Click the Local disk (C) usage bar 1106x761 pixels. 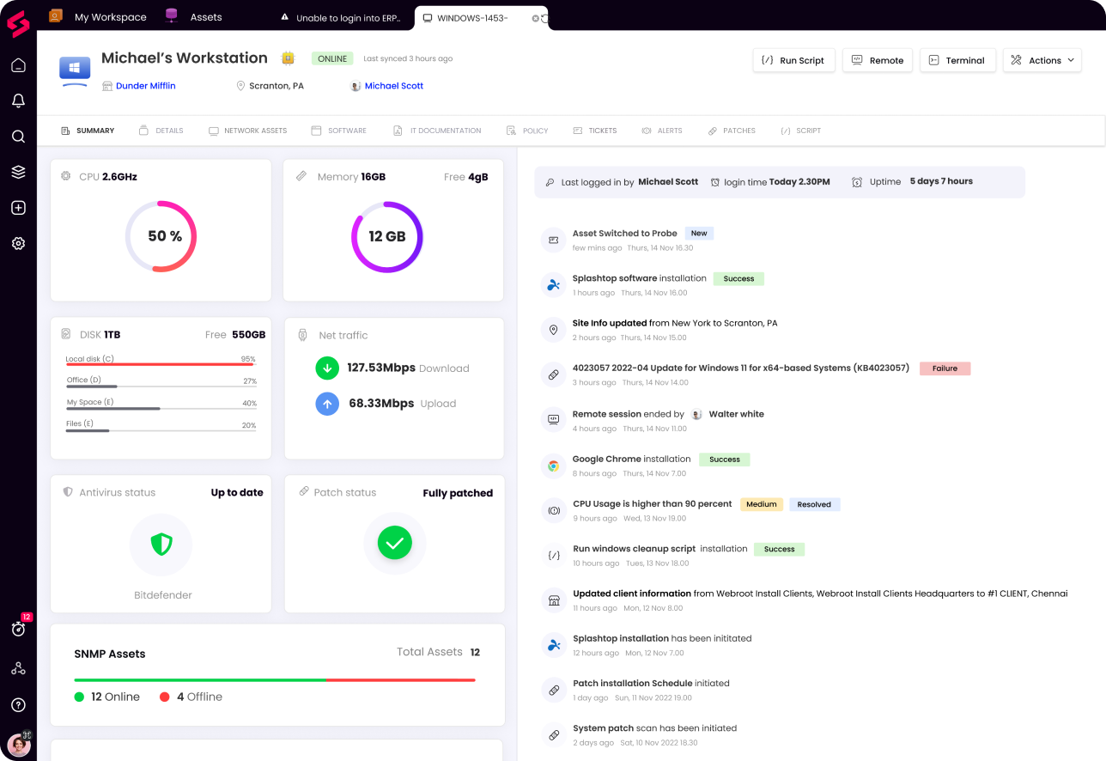[x=161, y=364]
